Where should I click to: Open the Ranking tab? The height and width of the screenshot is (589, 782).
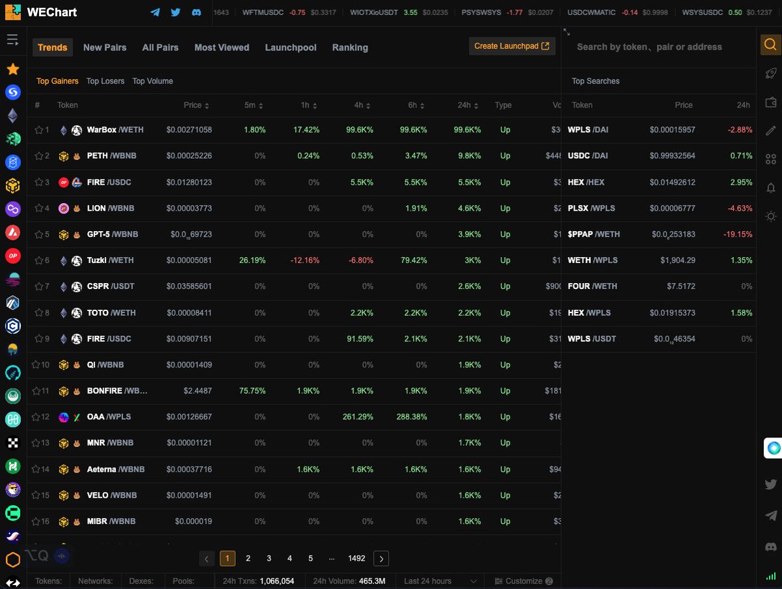pos(350,48)
